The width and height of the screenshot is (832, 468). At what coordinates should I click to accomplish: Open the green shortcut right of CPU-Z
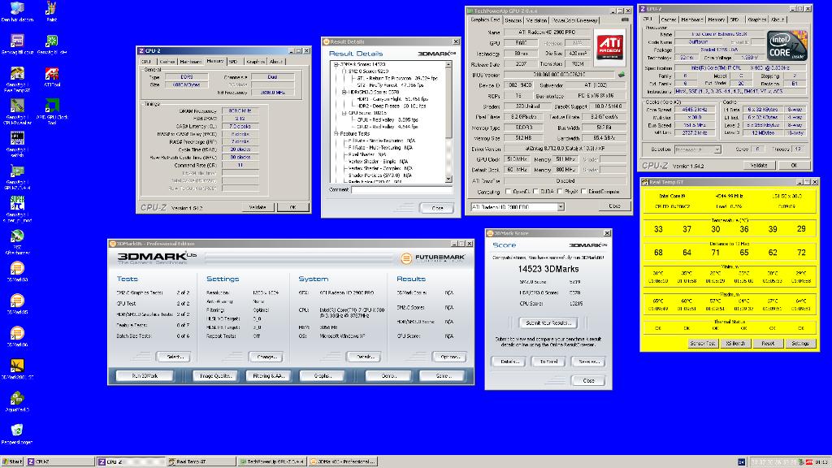[x=51, y=42]
